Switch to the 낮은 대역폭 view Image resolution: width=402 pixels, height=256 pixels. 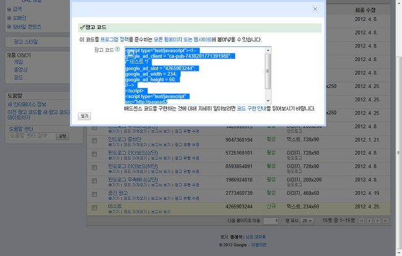pyautogui.click(x=255, y=237)
